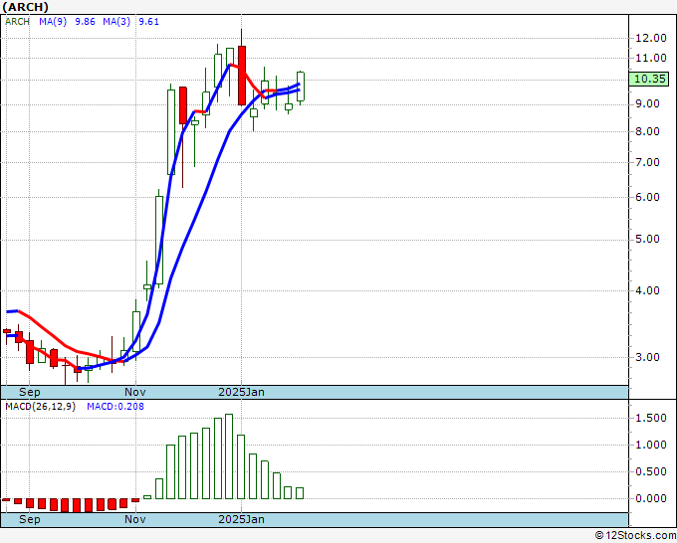This screenshot has height=543, width=677.
Task: Click the Nov label on price chart axis
Action: [x=135, y=392]
